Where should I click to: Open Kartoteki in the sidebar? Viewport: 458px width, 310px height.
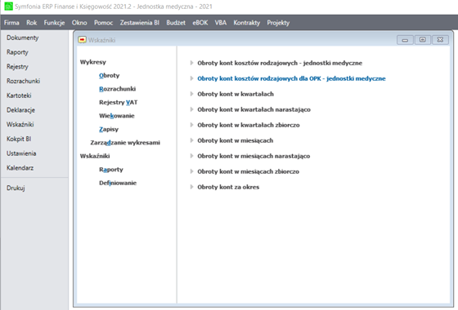tap(19, 95)
